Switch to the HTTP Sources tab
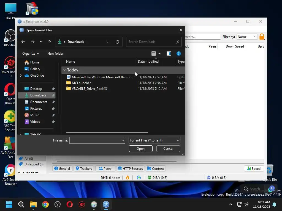 click(x=130, y=169)
